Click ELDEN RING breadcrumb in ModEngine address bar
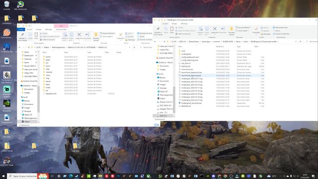Image resolution: width=318 pixels, height=179 pixels. (228, 41)
